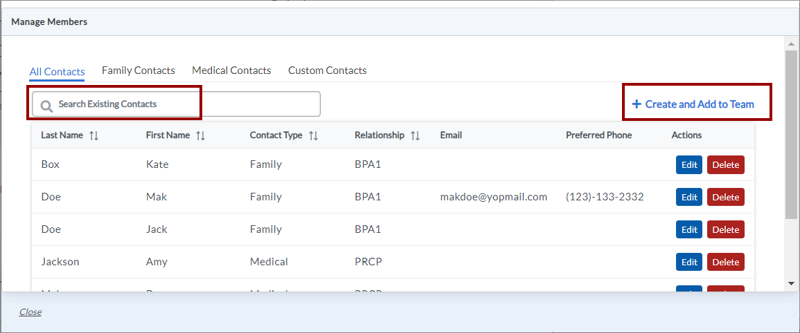Screen dimensions: 800x333
Task: Sort by Last Name column arrows
Action: point(94,136)
